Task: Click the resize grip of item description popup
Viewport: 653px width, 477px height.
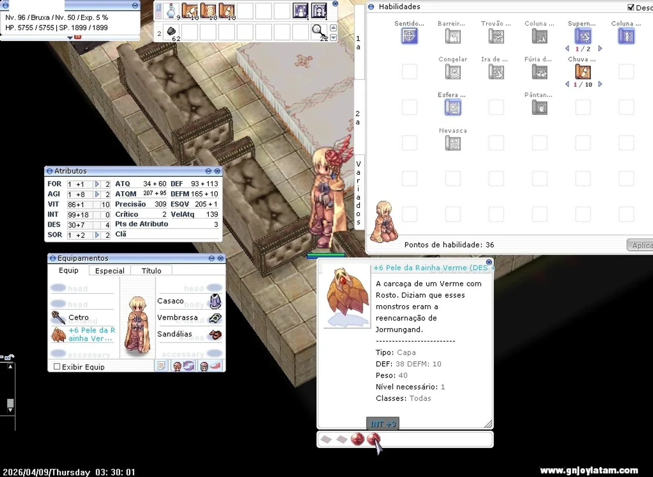Action: (488, 424)
